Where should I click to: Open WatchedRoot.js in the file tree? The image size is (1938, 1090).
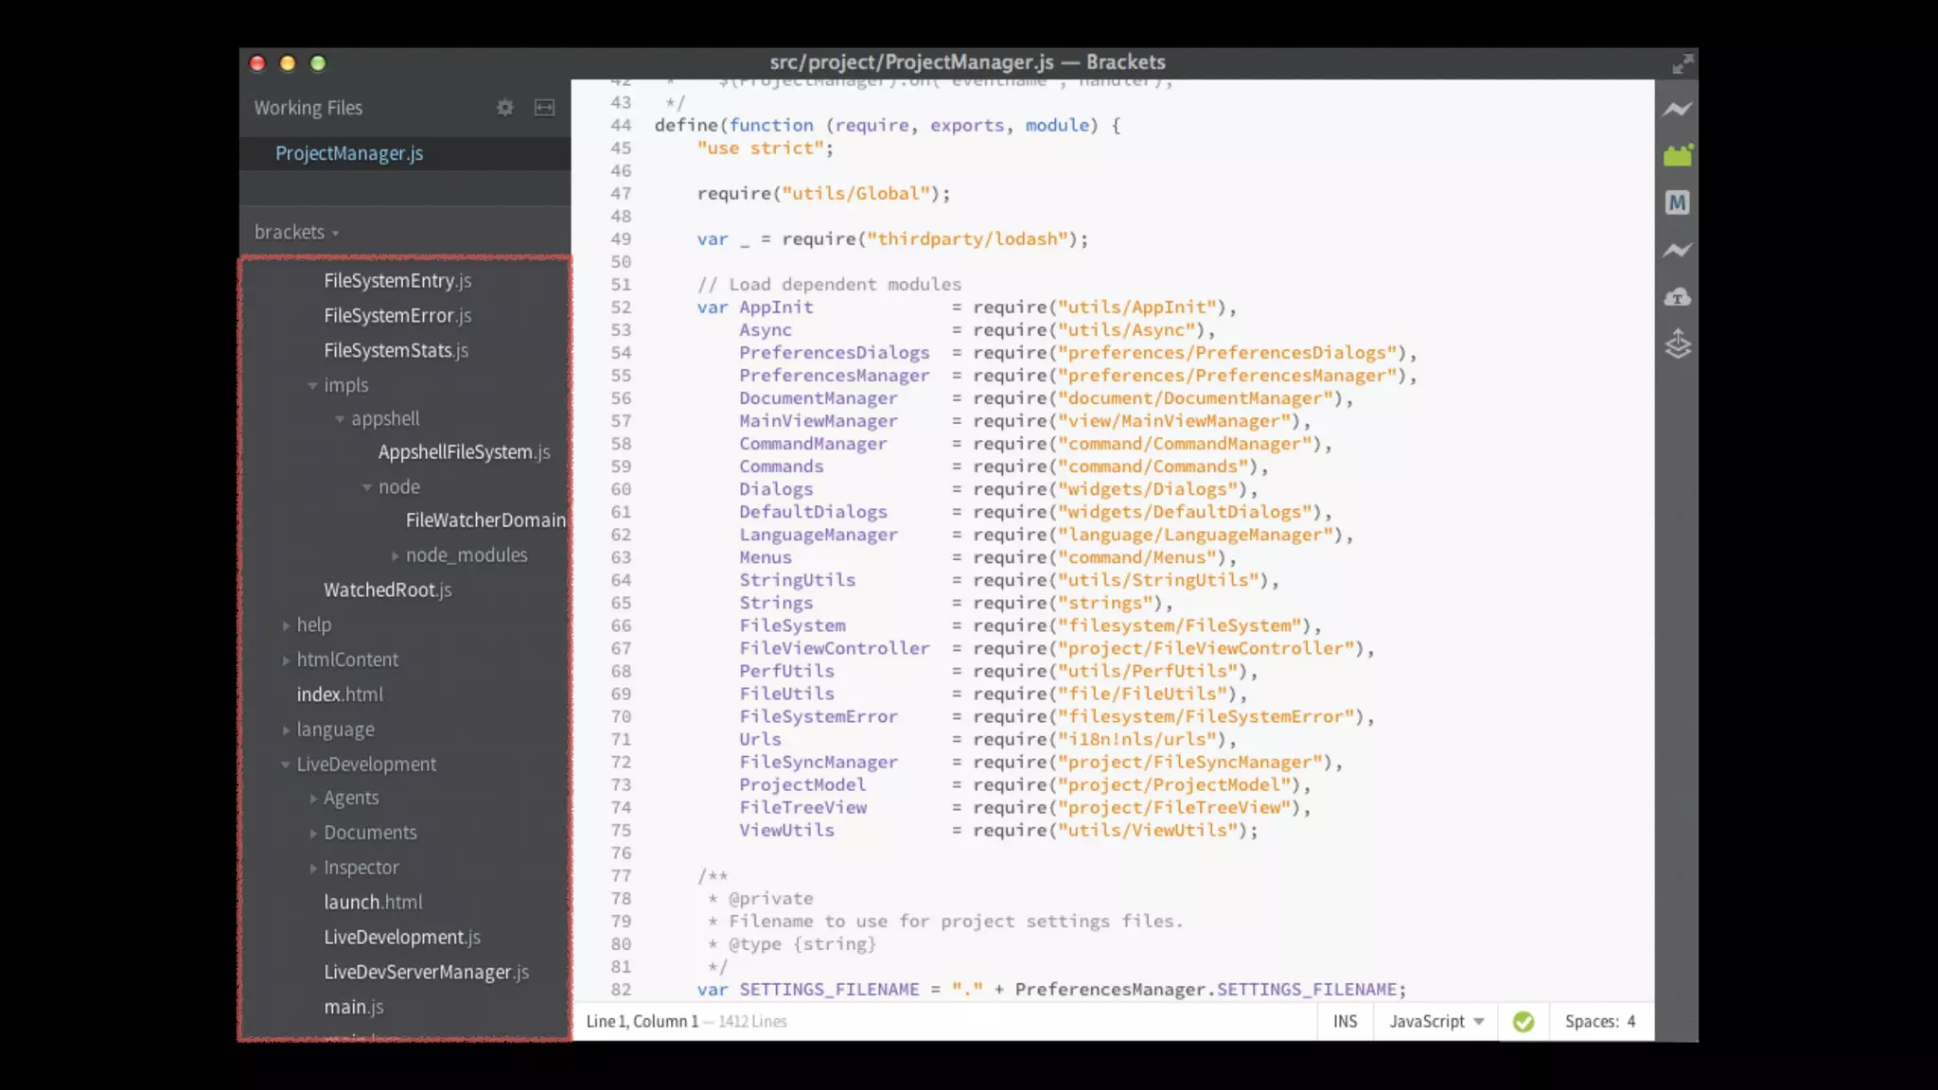[x=387, y=590]
